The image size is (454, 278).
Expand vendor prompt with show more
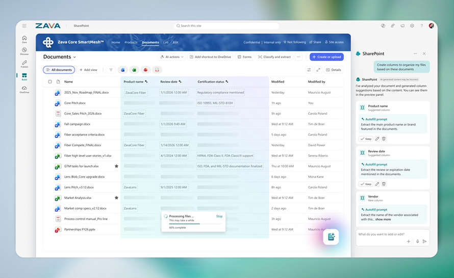pos(383,219)
